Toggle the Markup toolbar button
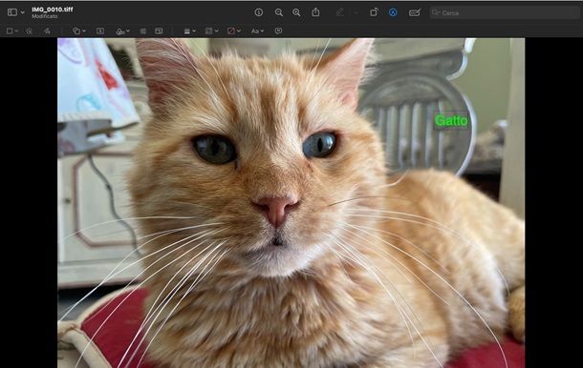This screenshot has height=368, width=583. pos(393,12)
